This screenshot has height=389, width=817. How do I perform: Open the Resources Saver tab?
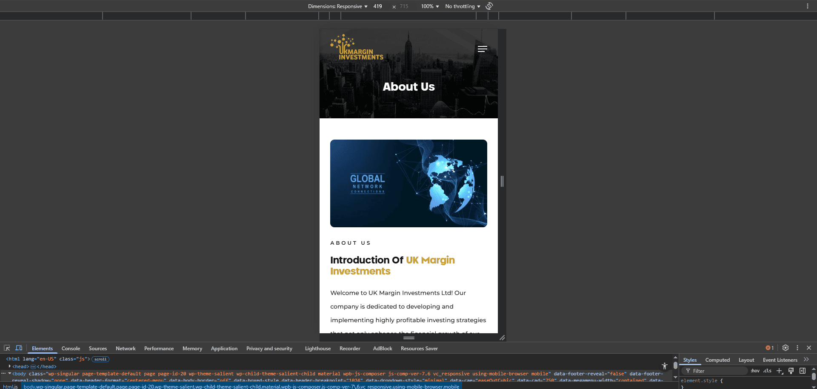(x=419, y=348)
